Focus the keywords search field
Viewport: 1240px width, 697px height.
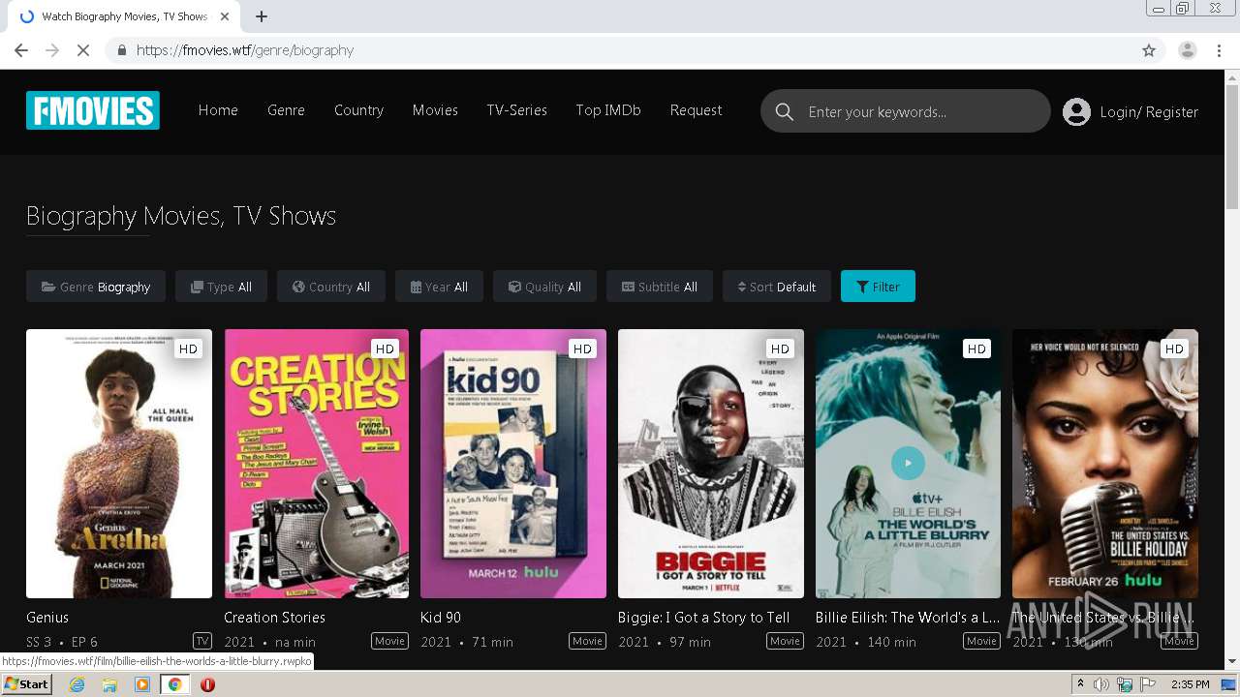point(905,111)
